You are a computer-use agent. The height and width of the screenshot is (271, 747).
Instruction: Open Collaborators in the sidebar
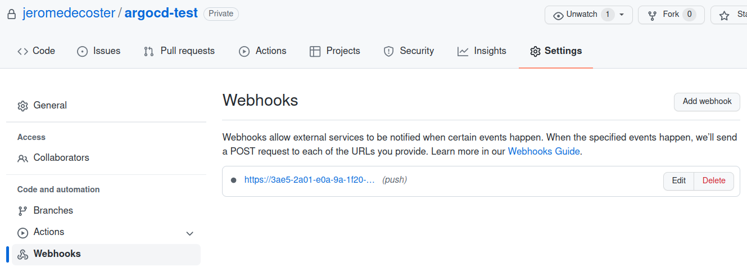(x=61, y=157)
